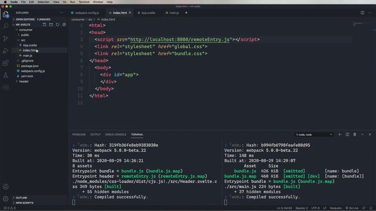Select the index.html editor tab

pyautogui.click(x=120, y=13)
